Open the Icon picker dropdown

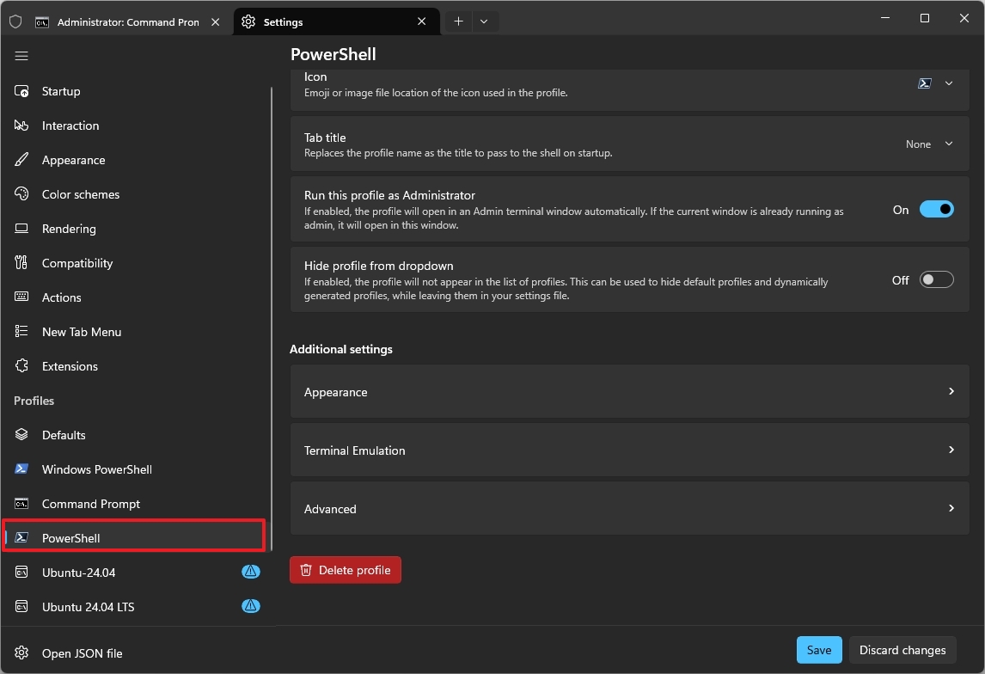(935, 83)
